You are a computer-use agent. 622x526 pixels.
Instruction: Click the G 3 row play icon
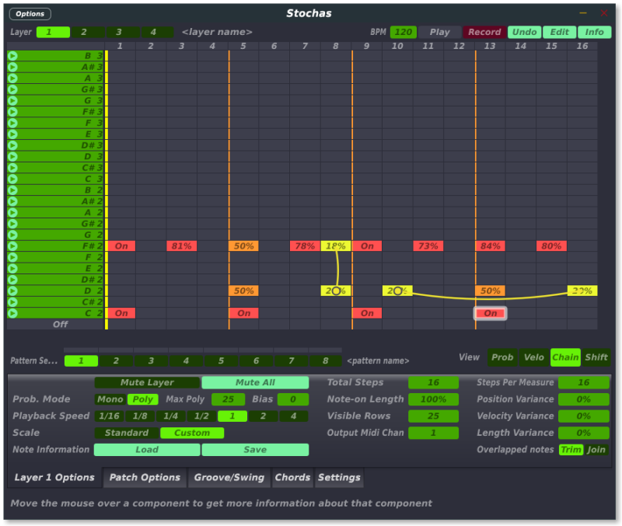coord(12,101)
